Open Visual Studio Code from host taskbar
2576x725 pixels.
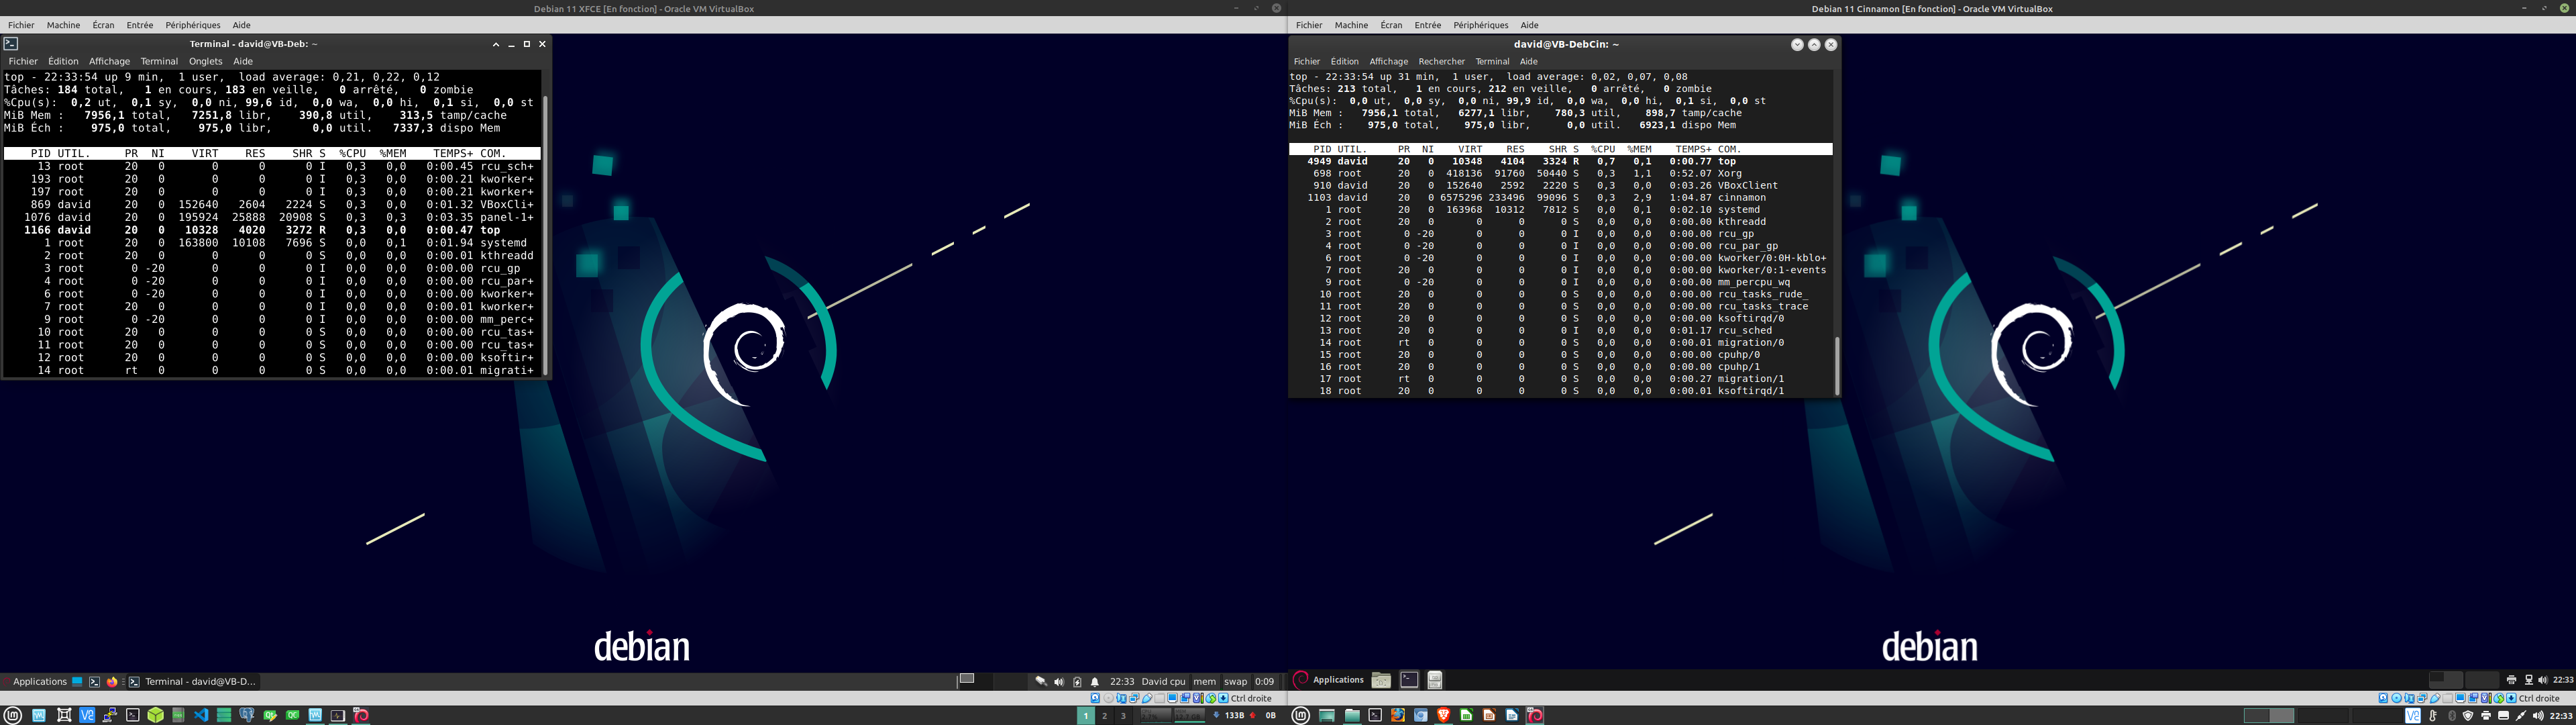(201, 715)
